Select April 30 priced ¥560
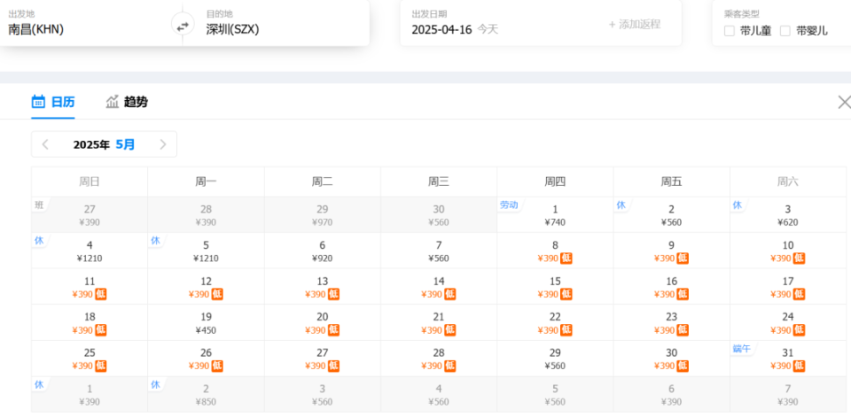 (439, 215)
